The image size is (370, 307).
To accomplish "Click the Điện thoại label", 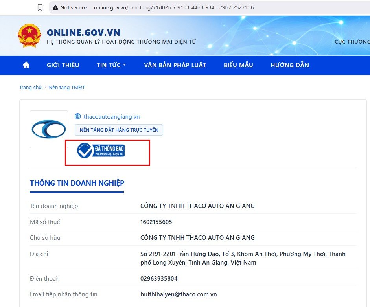I will pos(44,279).
